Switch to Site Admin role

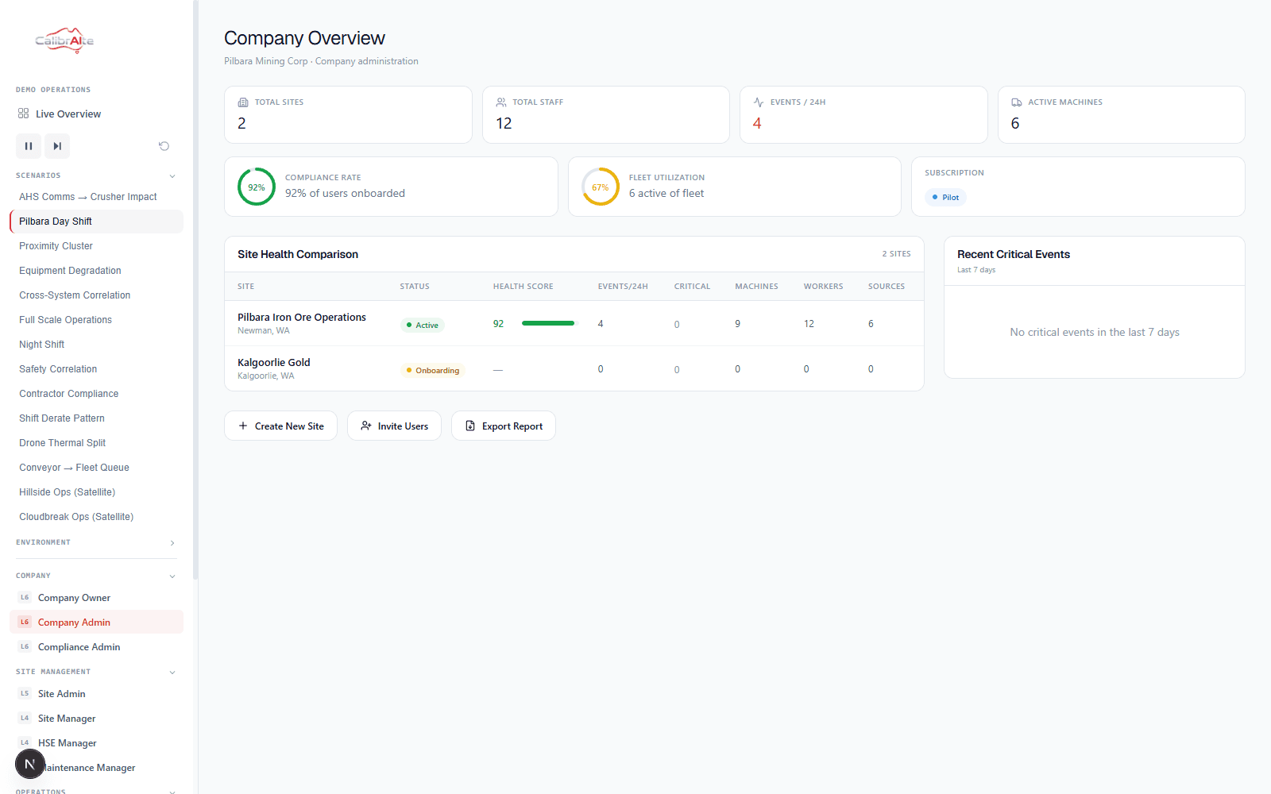point(96,693)
